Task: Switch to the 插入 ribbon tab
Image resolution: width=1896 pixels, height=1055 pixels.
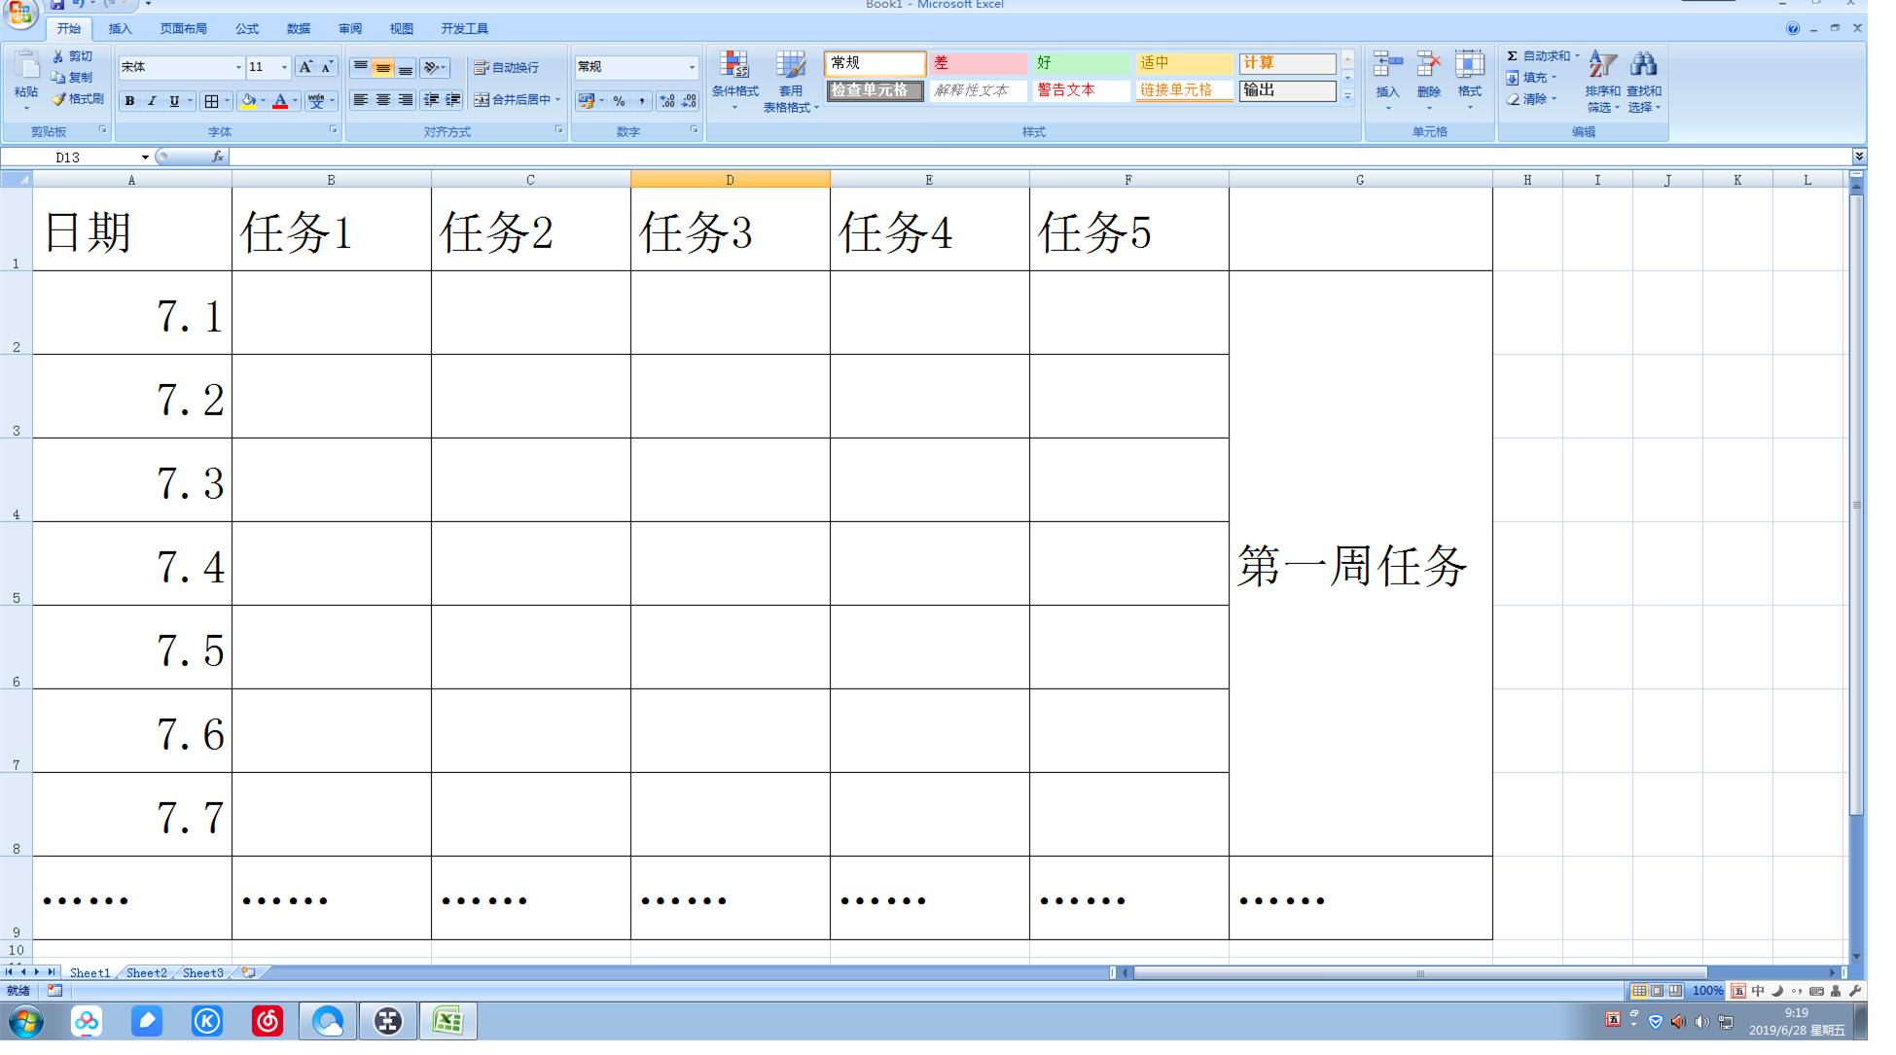Action: [119, 28]
